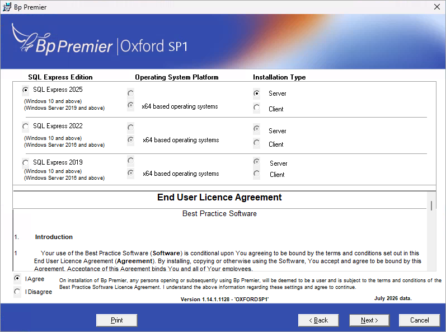Click the licence agreement scrollbar thumb
446x332 pixels.
431,205
